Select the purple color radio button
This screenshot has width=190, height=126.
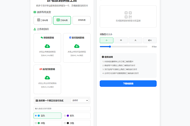point(65,116)
